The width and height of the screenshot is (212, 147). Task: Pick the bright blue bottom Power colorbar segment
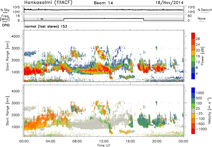point(193,76)
